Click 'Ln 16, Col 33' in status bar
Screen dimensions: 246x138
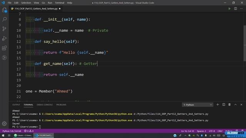pyautogui.click(x=188, y=131)
